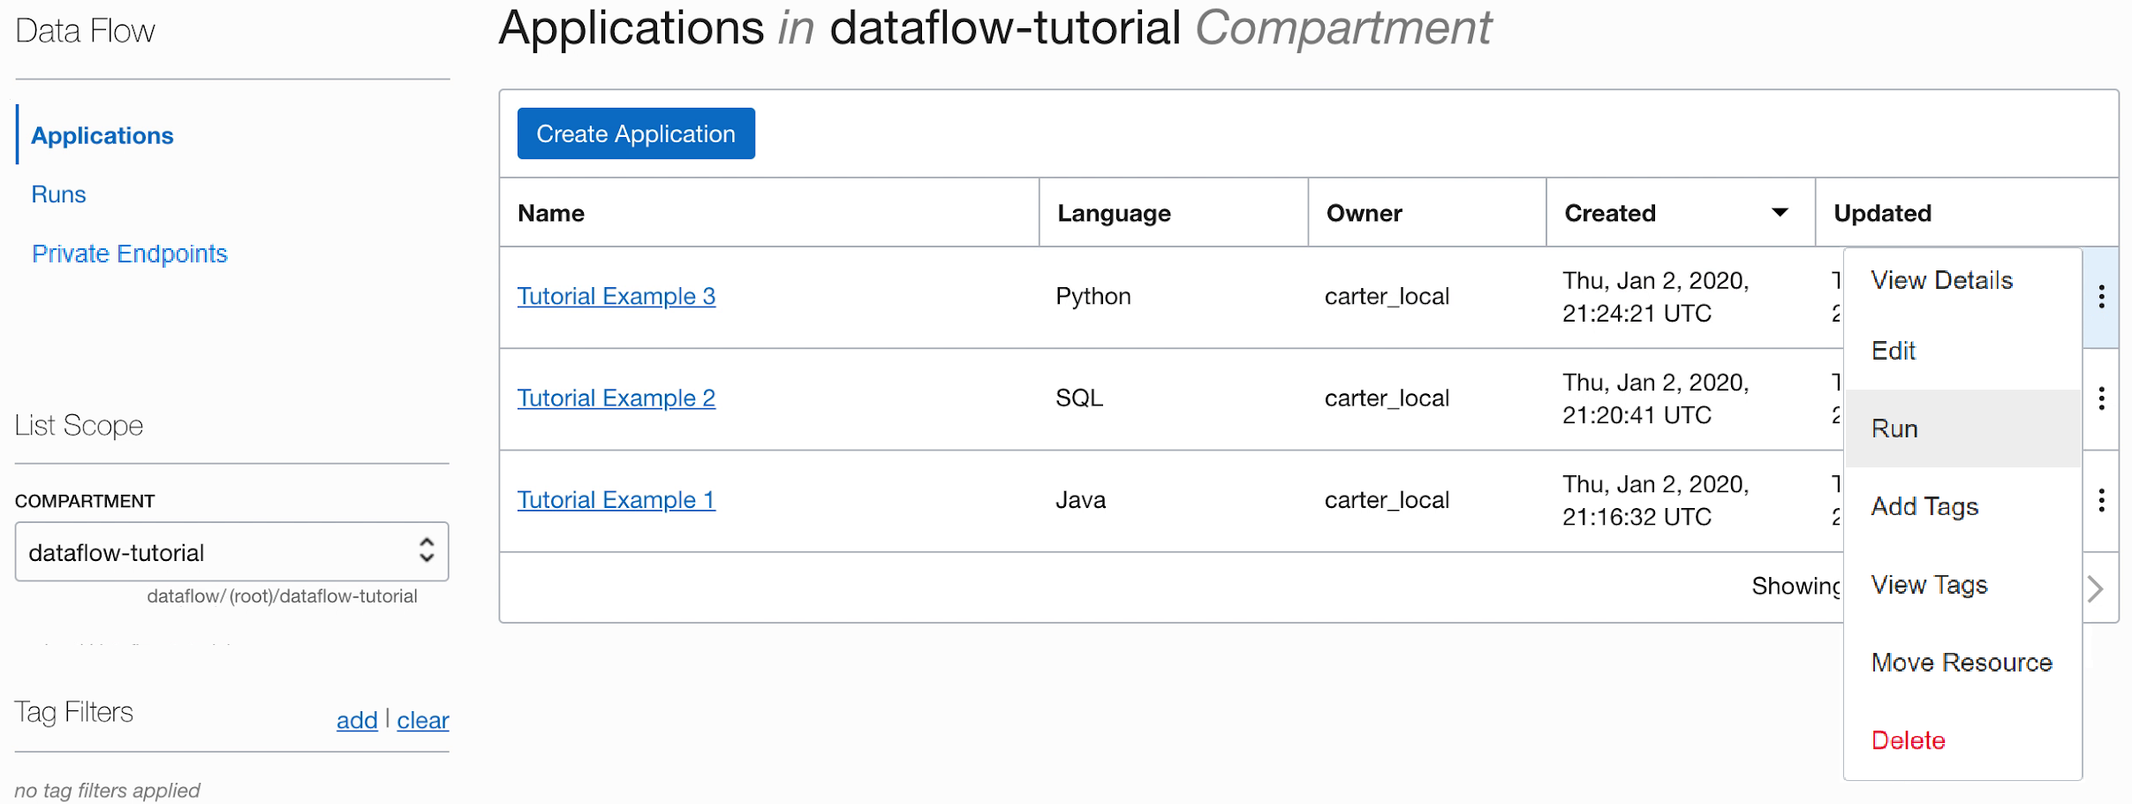2132x804 pixels.
Task: Select "Run" from the actions menu
Action: coord(1895,428)
